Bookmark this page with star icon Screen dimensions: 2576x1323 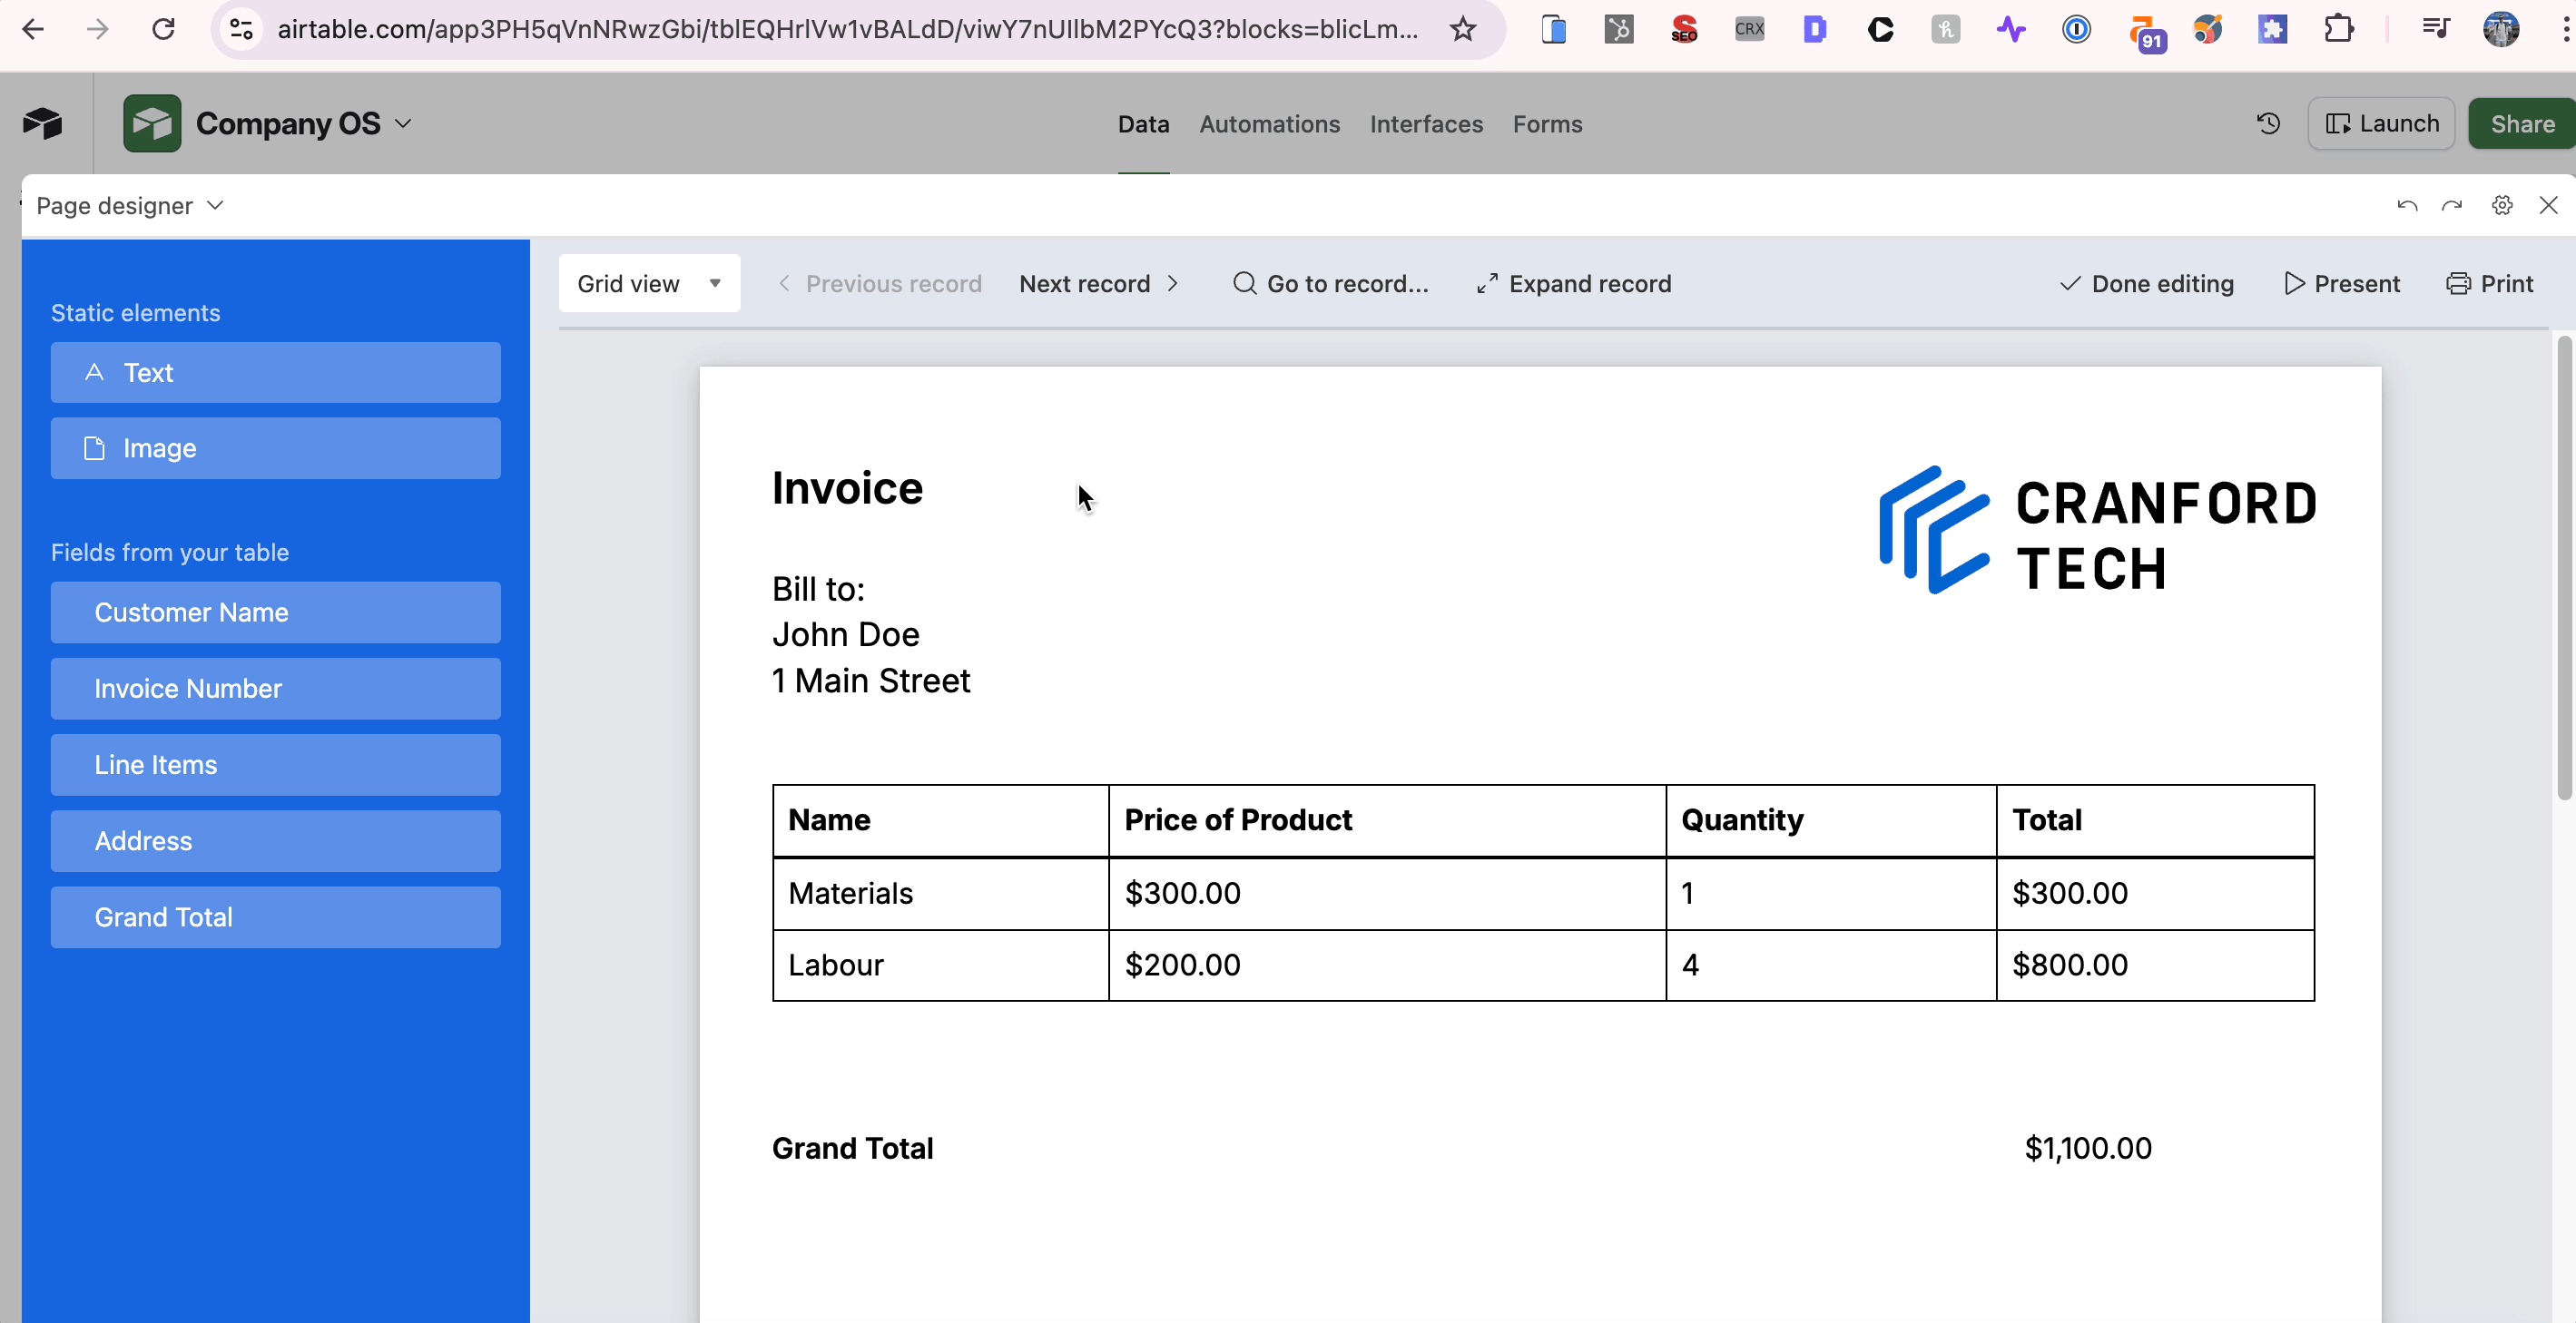1462,29
